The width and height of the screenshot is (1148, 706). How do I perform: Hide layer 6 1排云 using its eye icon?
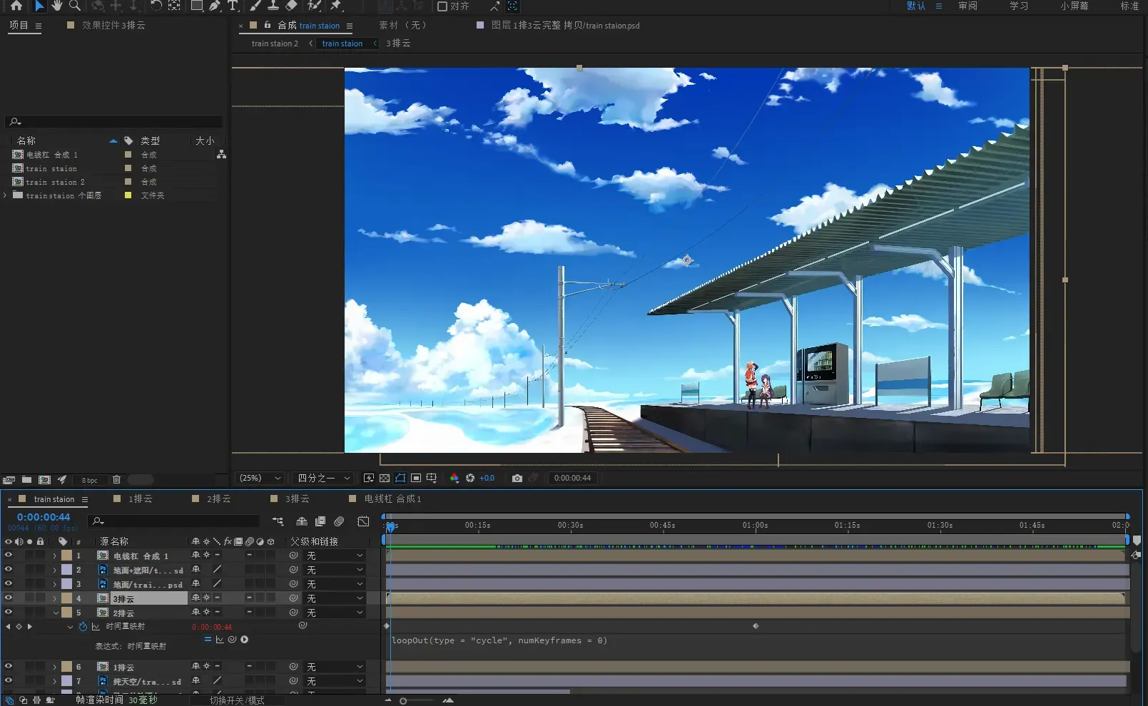pyautogui.click(x=9, y=667)
